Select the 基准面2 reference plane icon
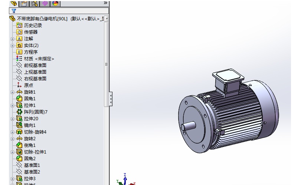 [x=19, y=172]
